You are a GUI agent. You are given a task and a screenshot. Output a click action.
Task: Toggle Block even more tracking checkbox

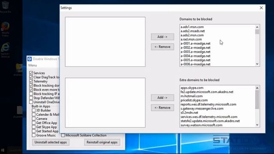31,89
